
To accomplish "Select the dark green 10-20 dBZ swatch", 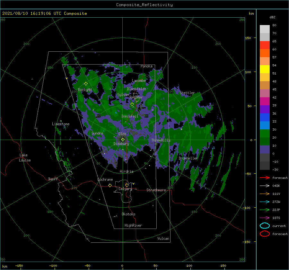I will click(265, 142).
